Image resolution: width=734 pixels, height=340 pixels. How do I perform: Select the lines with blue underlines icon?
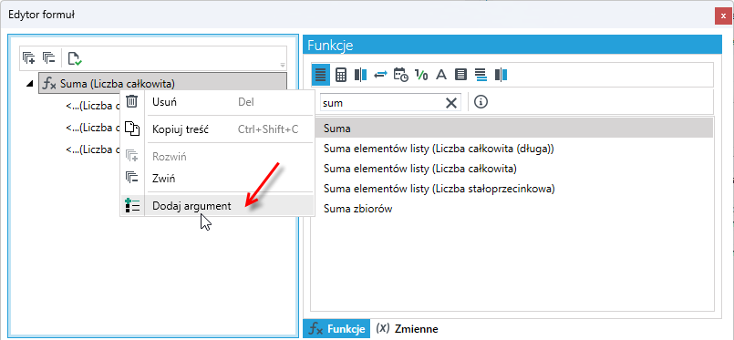[481, 75]
